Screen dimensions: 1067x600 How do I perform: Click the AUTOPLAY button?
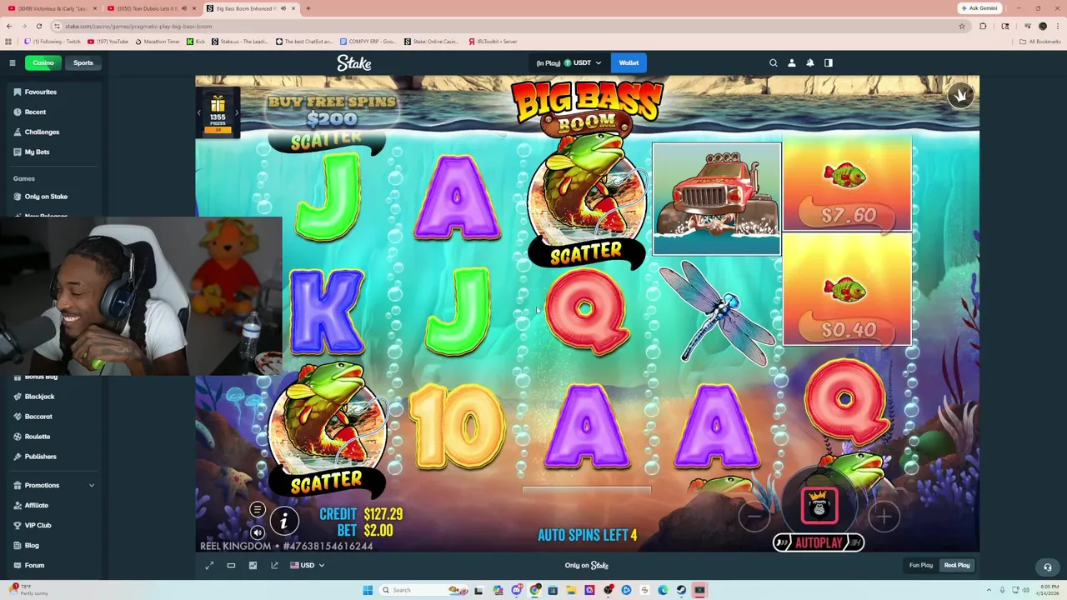pyautogui.click(x=819, y=542)
